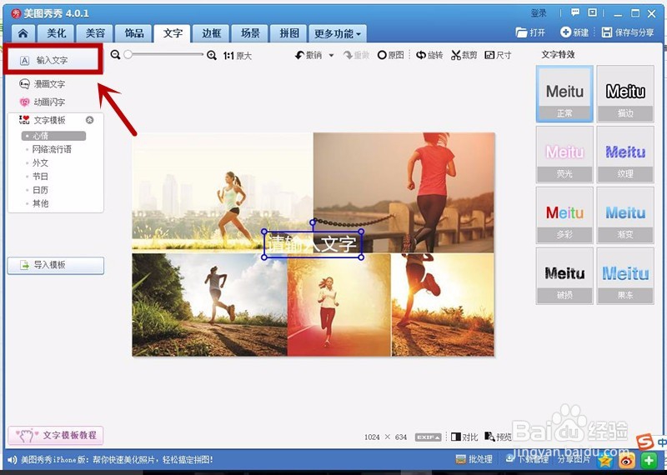Apply the 破损 distressed text effect
The width and height of the screenshot is (667, 475).
point(564,276)
